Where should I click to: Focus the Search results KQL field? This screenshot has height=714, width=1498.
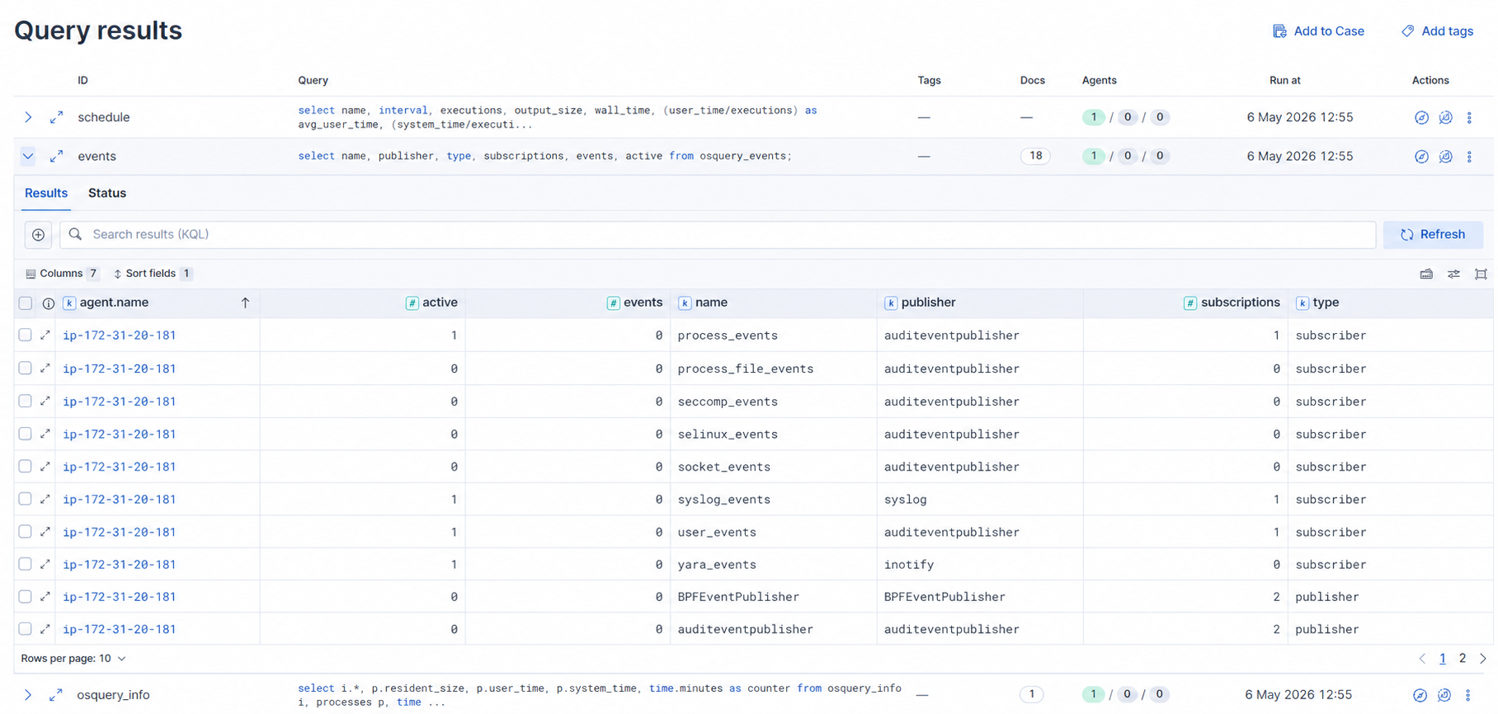[718, 235]
